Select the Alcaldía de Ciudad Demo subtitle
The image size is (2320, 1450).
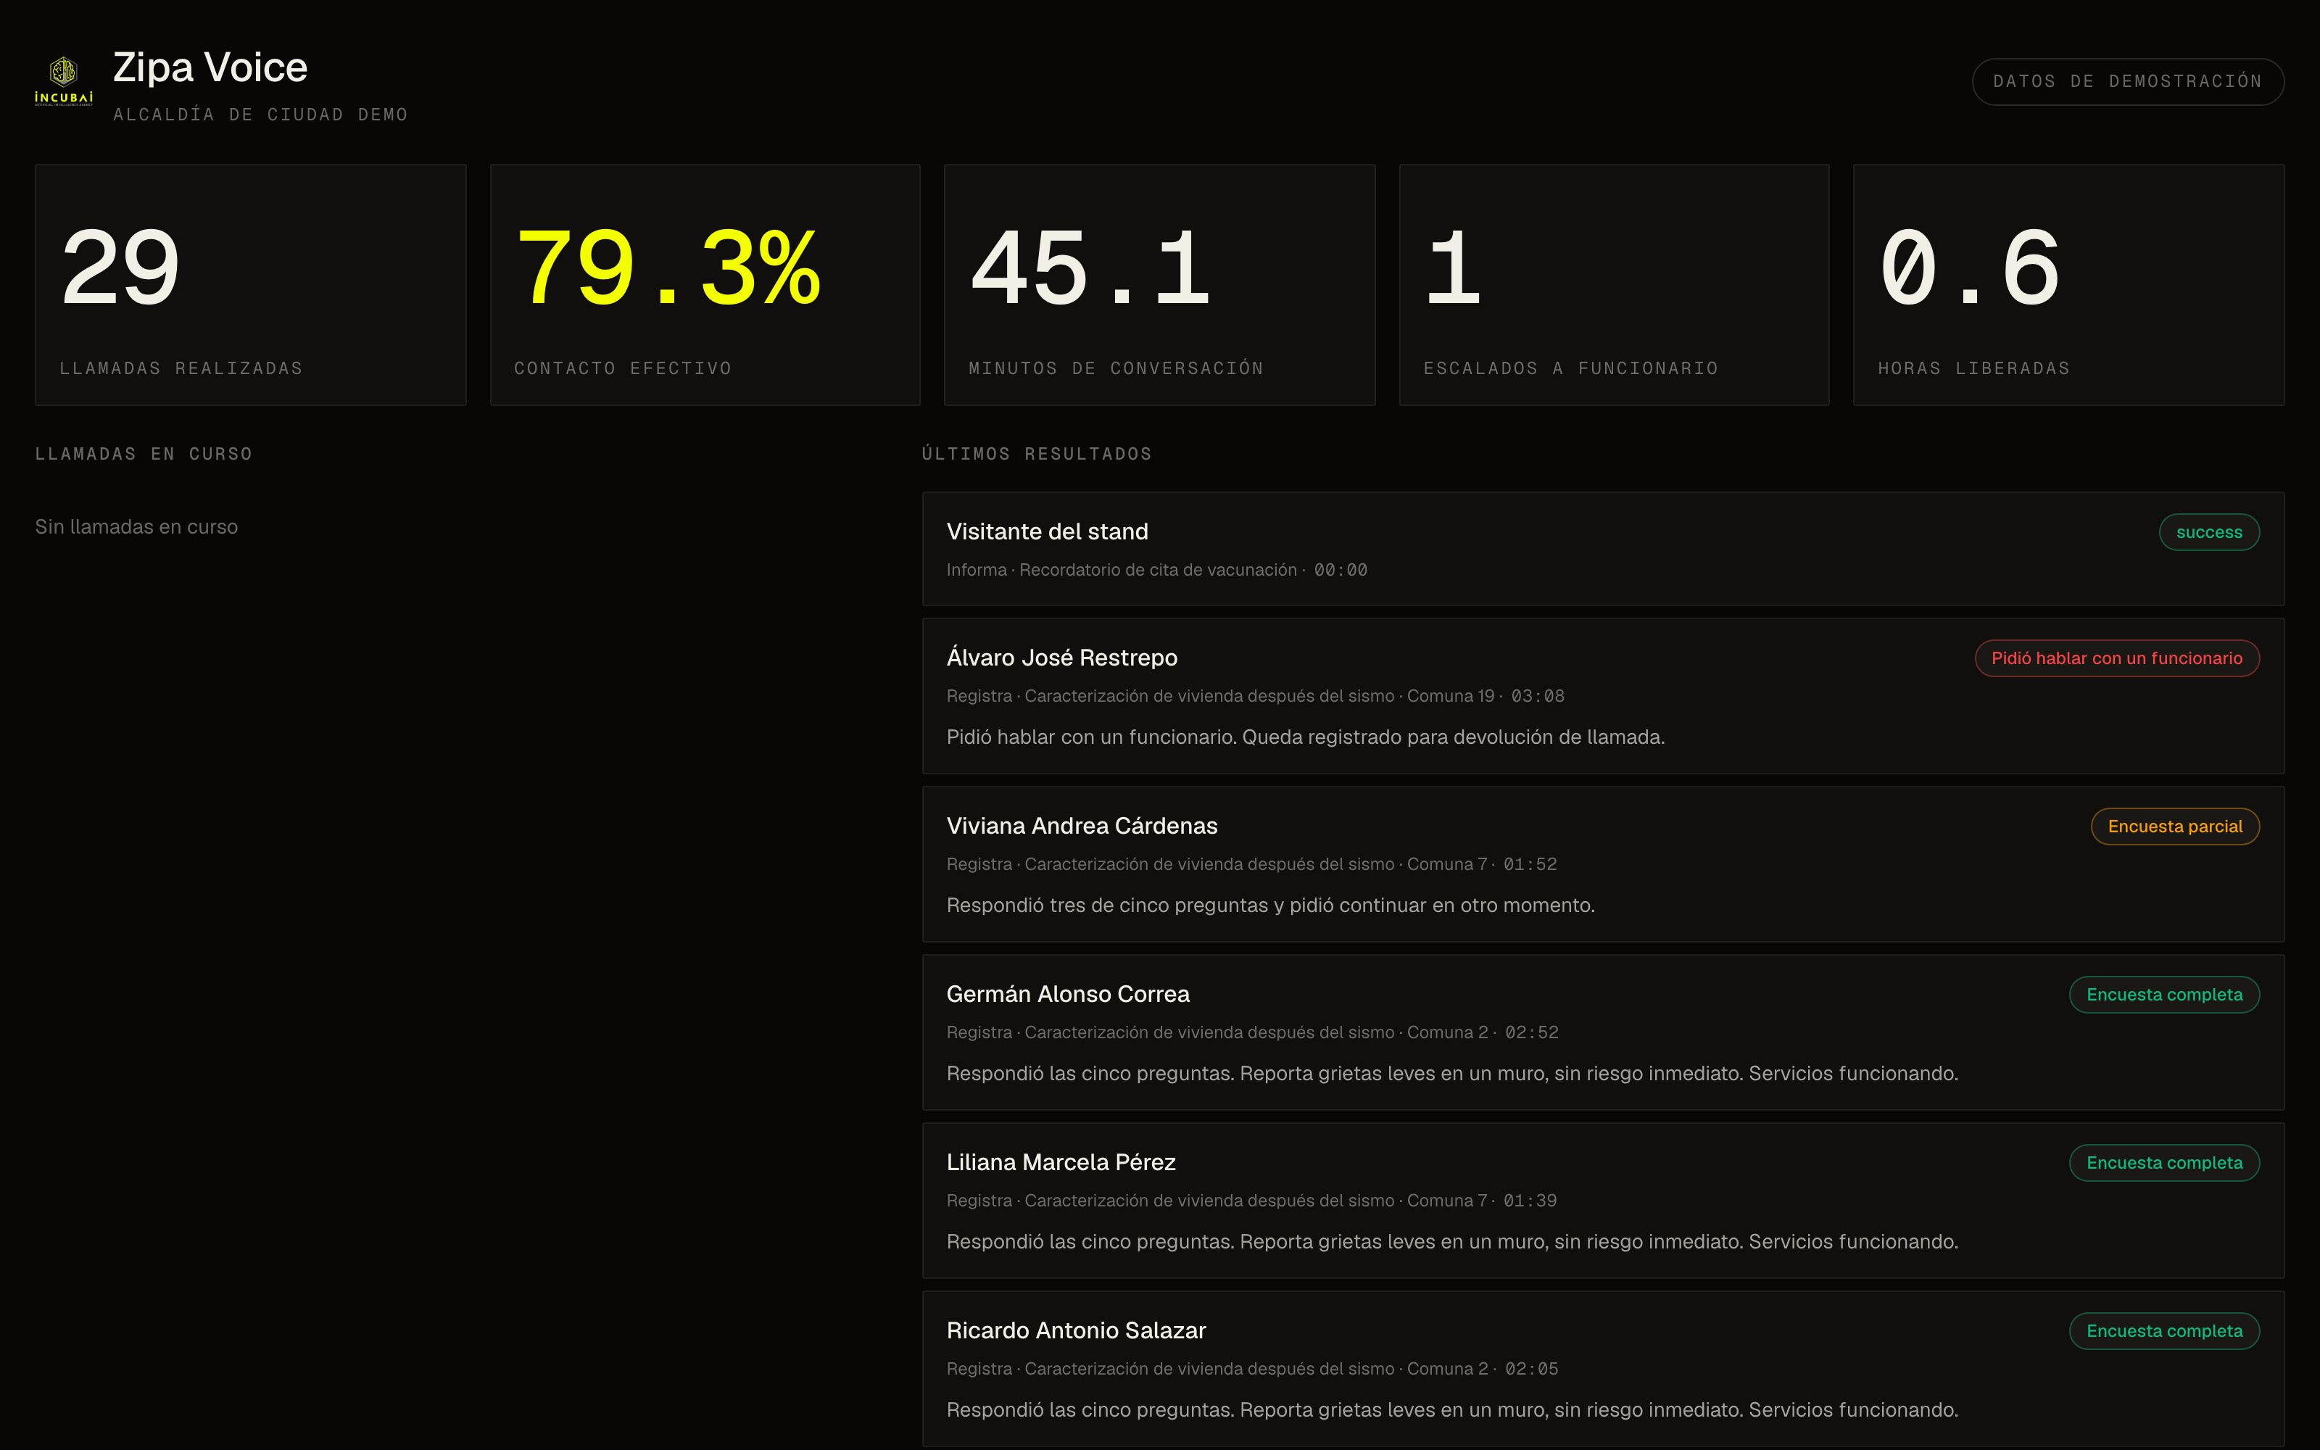tap(261, 115)
